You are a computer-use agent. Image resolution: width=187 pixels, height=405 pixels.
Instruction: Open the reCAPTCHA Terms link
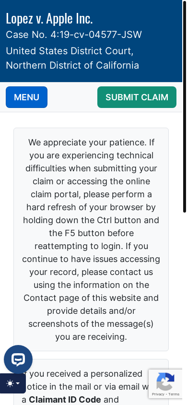[174, 394]
